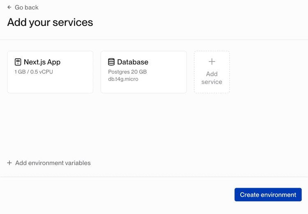Select the Database service card
Screen dimensions: 308x214
[x=144, y=72]
